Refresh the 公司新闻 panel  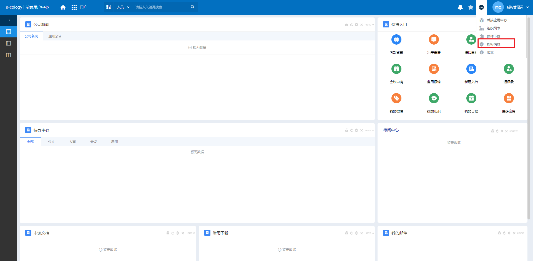tap(351, 25)
